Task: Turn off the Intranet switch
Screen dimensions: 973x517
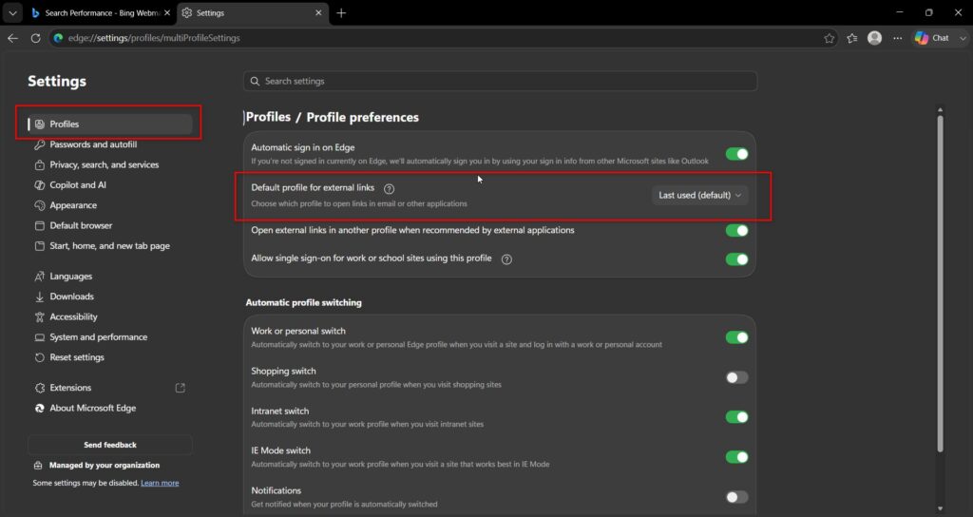Action: 736,417
